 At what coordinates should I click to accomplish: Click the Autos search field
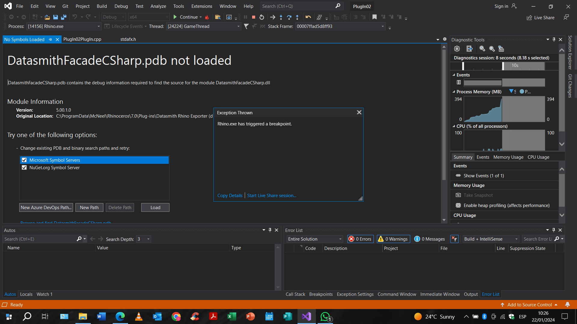[39, 239]
